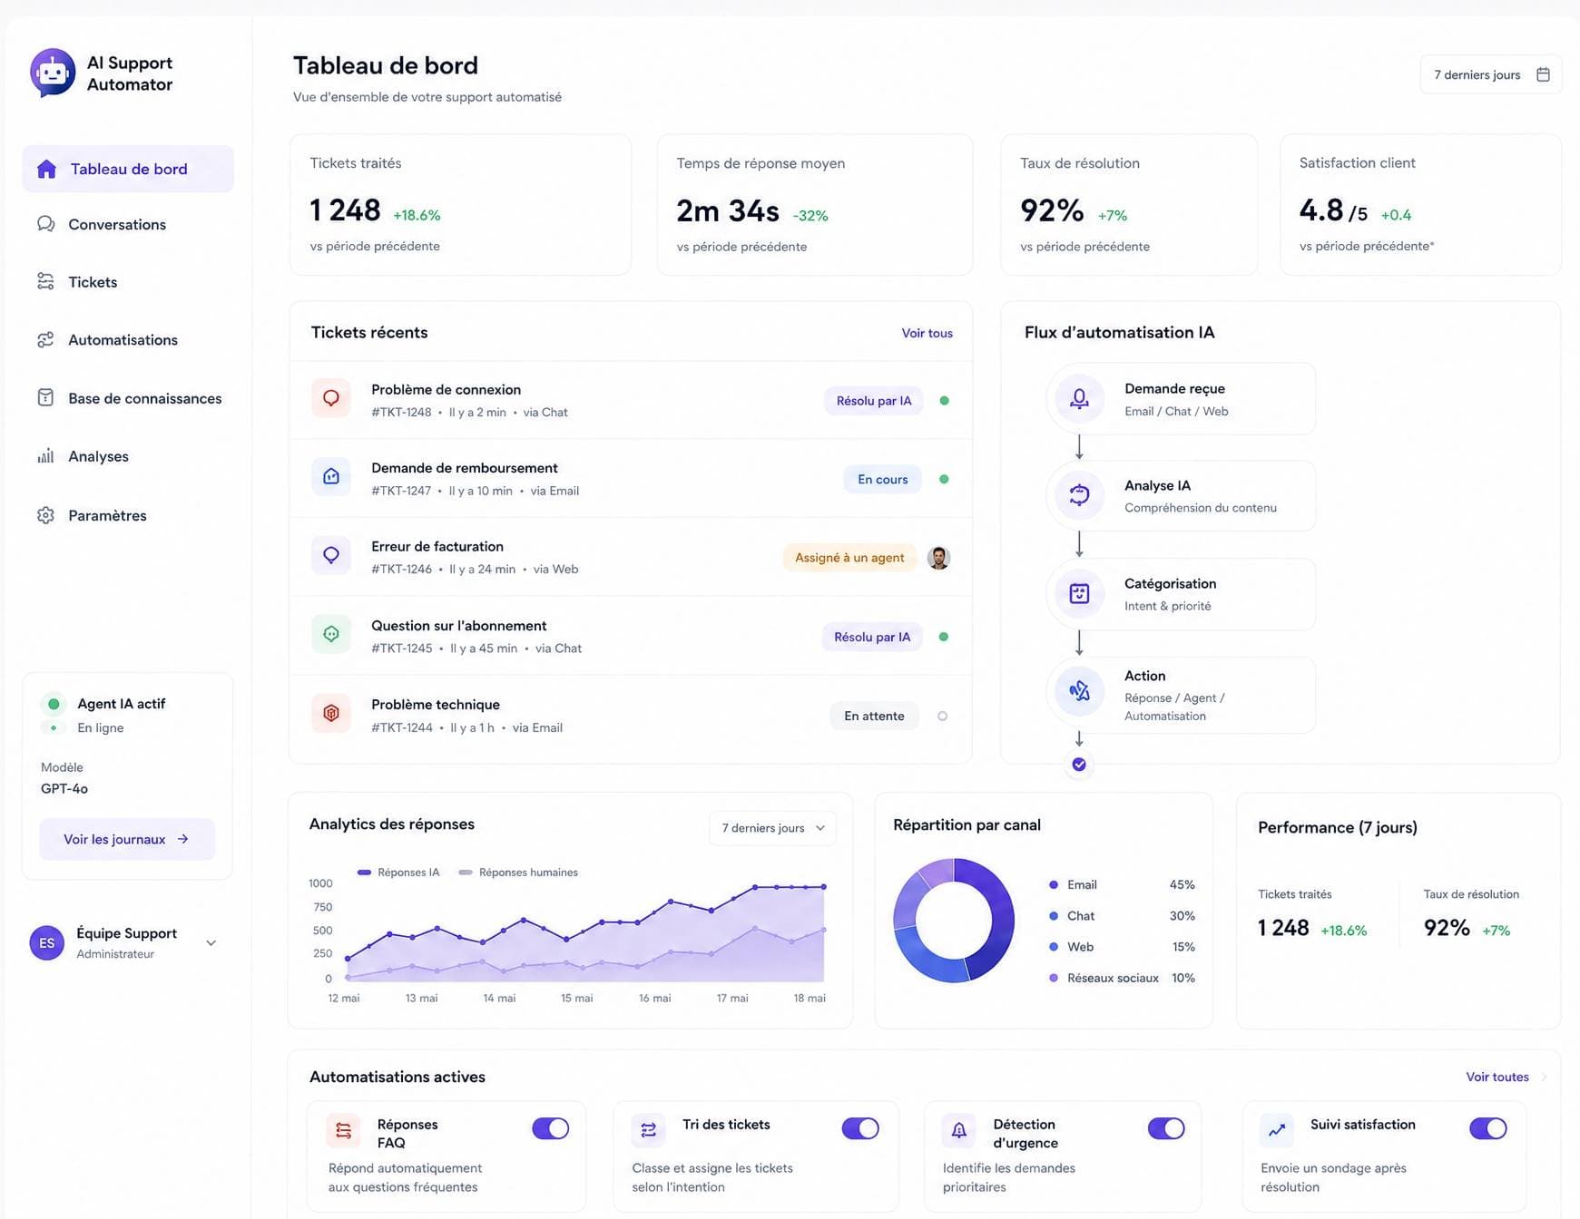Click the Réponses FAQ automation icon

tap(343, 1130)
